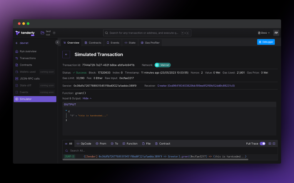Open the test project folder icon
The height and width of the screenshot is (183, 294).
[43, 33]
